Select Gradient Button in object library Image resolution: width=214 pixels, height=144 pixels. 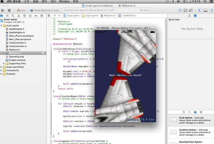tap(191, 132)
